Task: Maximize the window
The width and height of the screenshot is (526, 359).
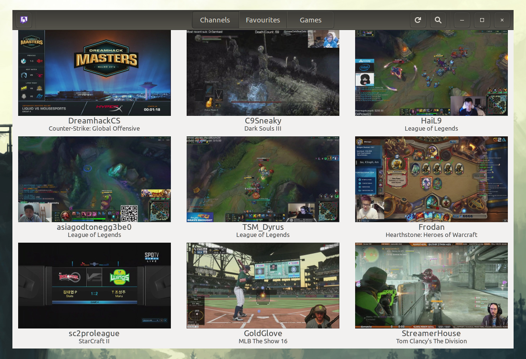Action: coord(482,20)
